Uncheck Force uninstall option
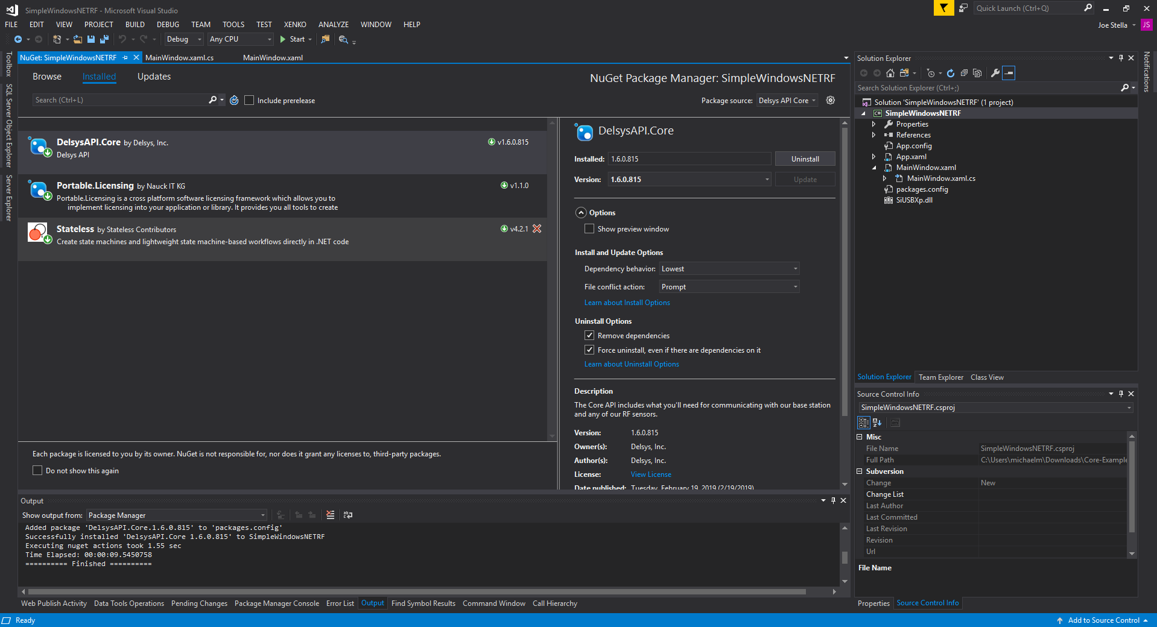This screenshot has width=1157, height=627. (589, 350)
